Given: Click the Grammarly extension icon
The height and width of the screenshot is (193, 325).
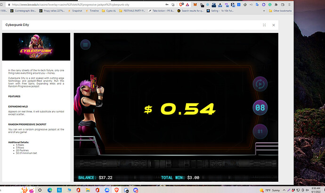Looking at the screenshot, I should [270, 5].
